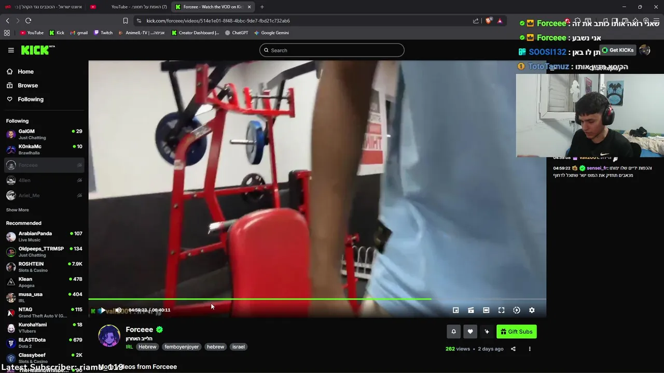
Task: Open the Classybeef recommended channel
Action: click(44, 358)
